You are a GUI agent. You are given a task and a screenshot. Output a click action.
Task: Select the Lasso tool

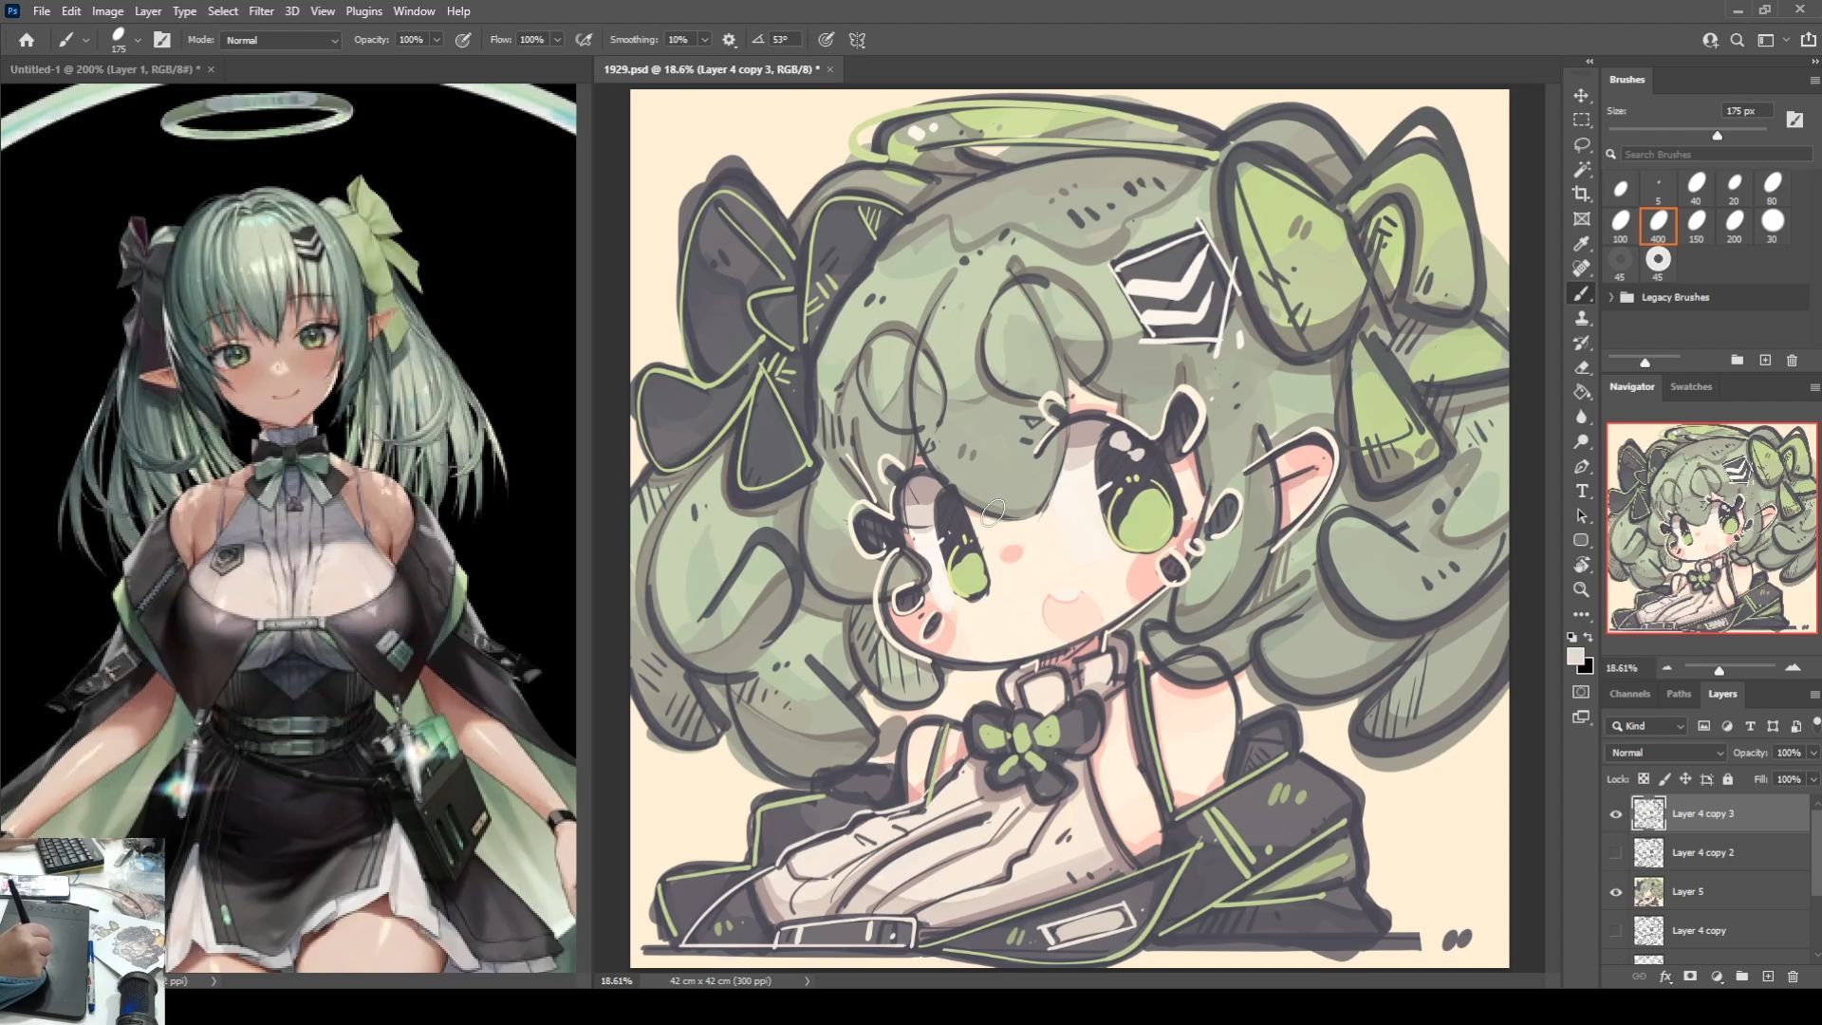(x=1581, y=145)
